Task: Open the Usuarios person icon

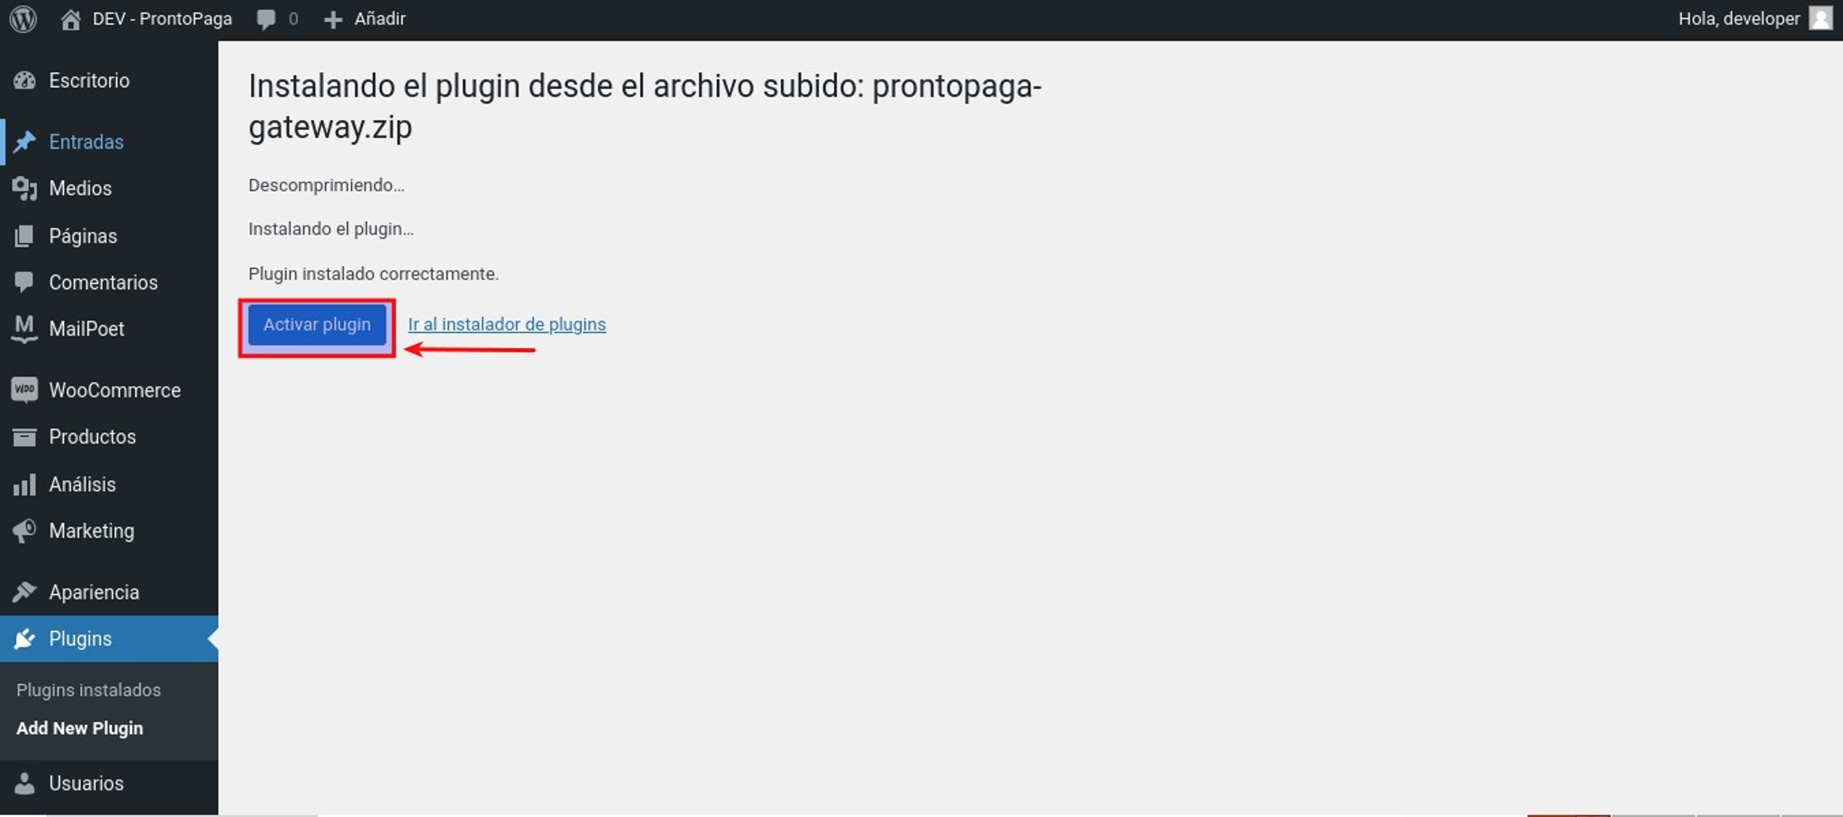Action: coord(24,783)
